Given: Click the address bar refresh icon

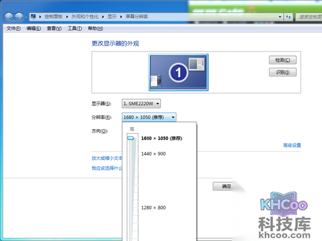Looking at the screenshot, I should click(289, 17).
